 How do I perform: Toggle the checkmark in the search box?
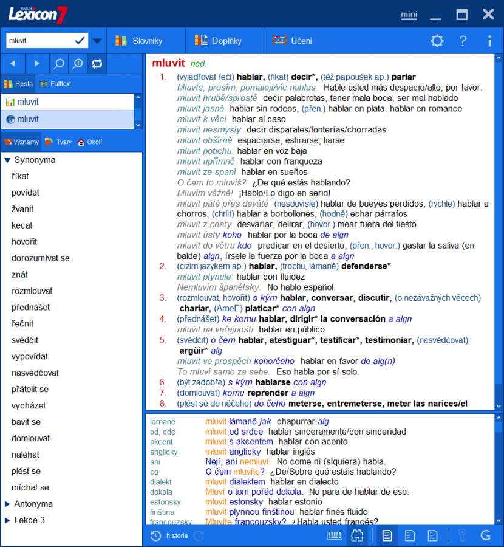click(x=78, y=40)
